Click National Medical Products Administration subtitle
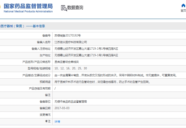Viewport: 186px width, 128px height. [28, 12]
